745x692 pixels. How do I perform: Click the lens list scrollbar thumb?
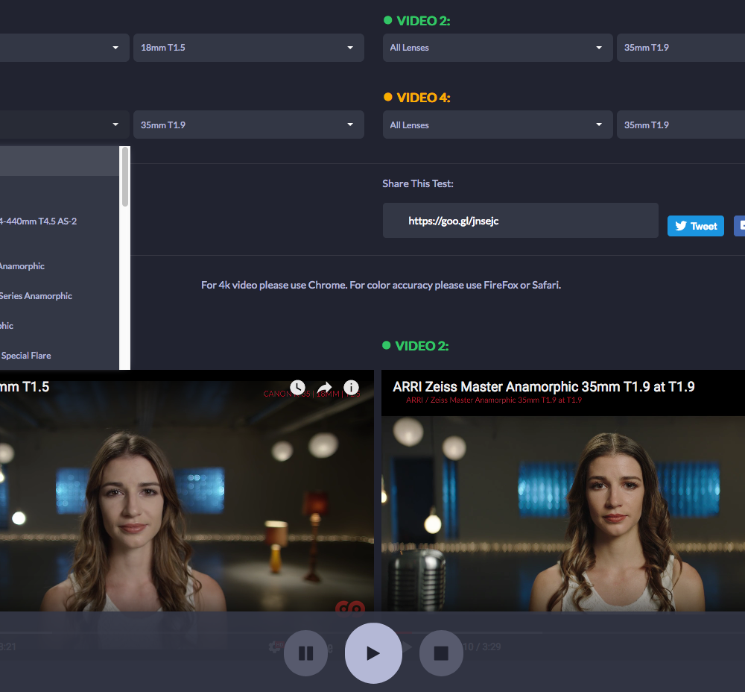(125, 177)
